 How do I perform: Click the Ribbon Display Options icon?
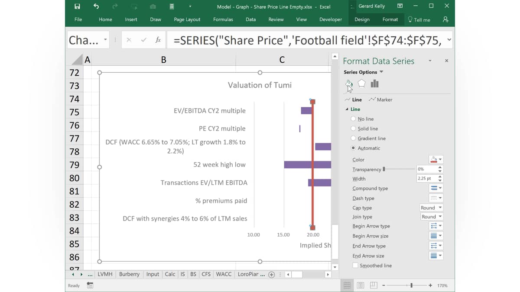pos(400,6)
